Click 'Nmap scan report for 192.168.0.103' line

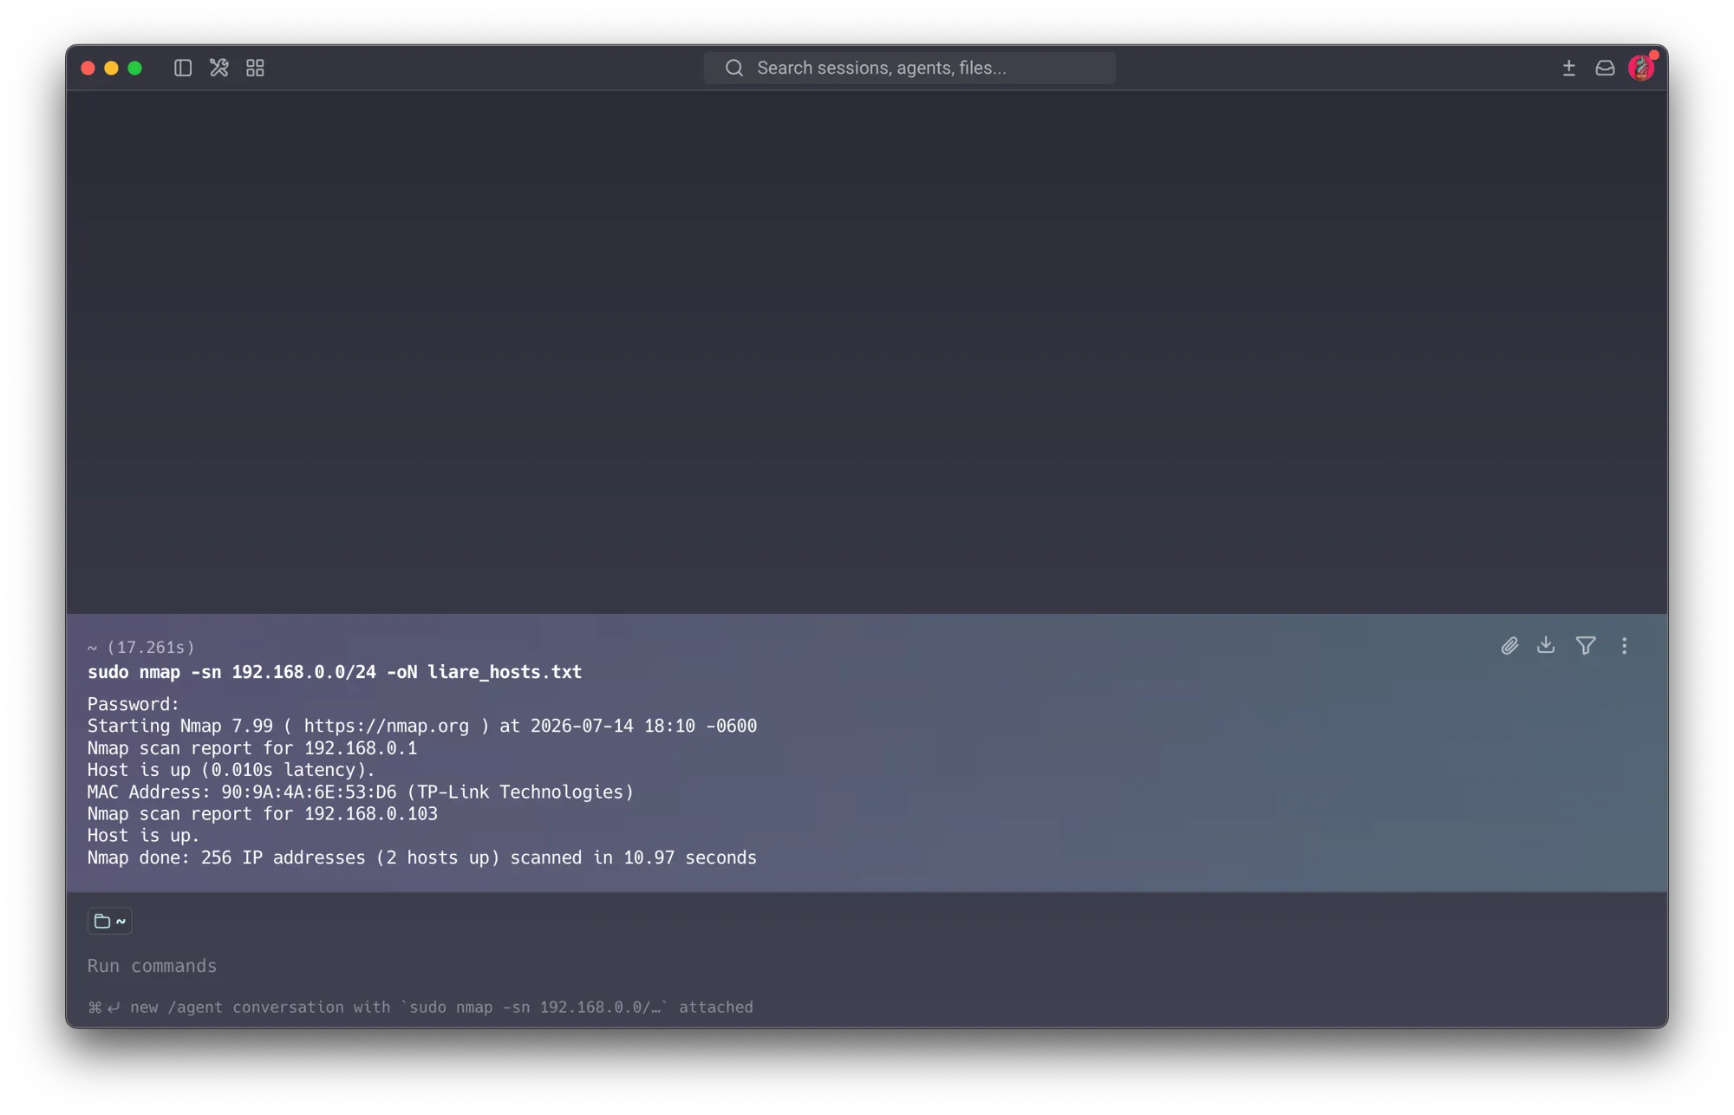point(263,814)
